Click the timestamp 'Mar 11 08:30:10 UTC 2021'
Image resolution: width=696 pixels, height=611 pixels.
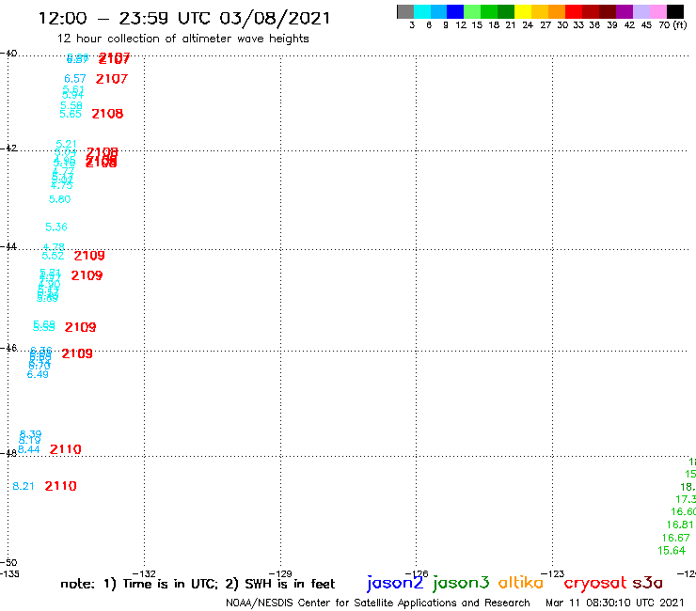pyautogui.click(x=615, y=603)
